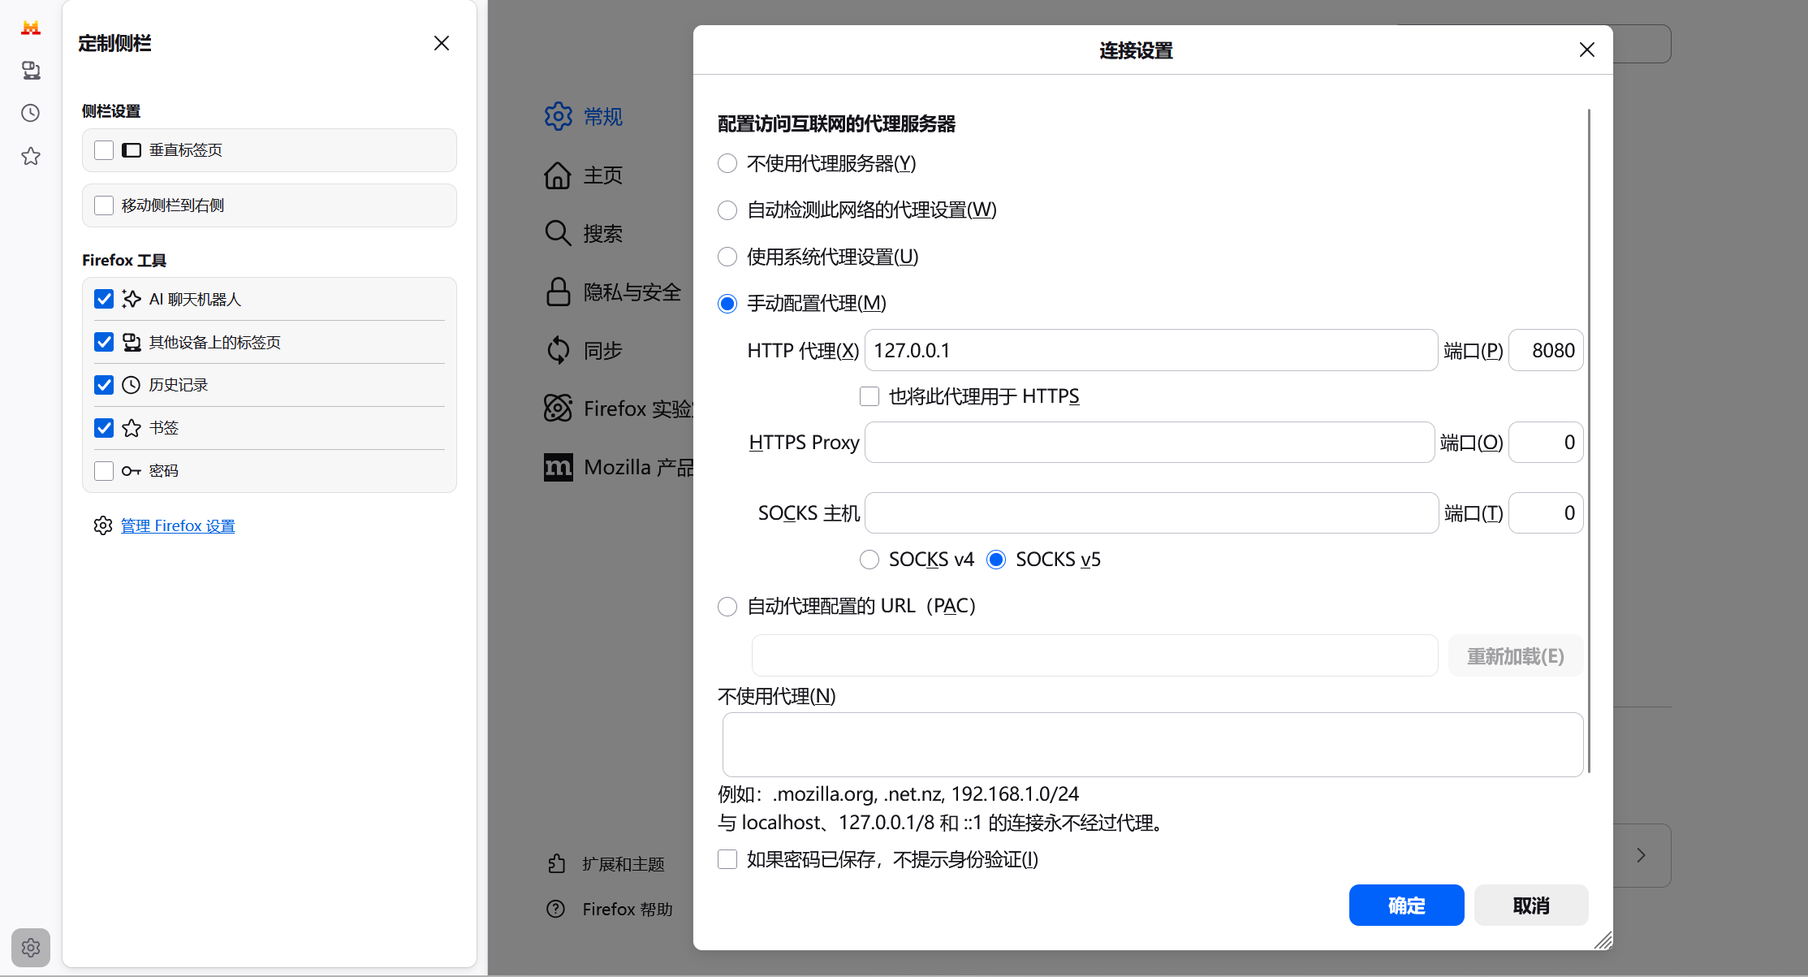
Task: Click the AI chatbot icon at top
Action: point(31,28)
